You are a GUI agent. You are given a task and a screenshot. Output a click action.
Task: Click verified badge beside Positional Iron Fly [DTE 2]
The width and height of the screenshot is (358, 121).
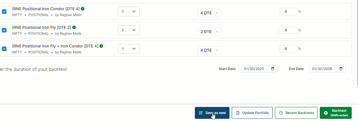point(74,28)
